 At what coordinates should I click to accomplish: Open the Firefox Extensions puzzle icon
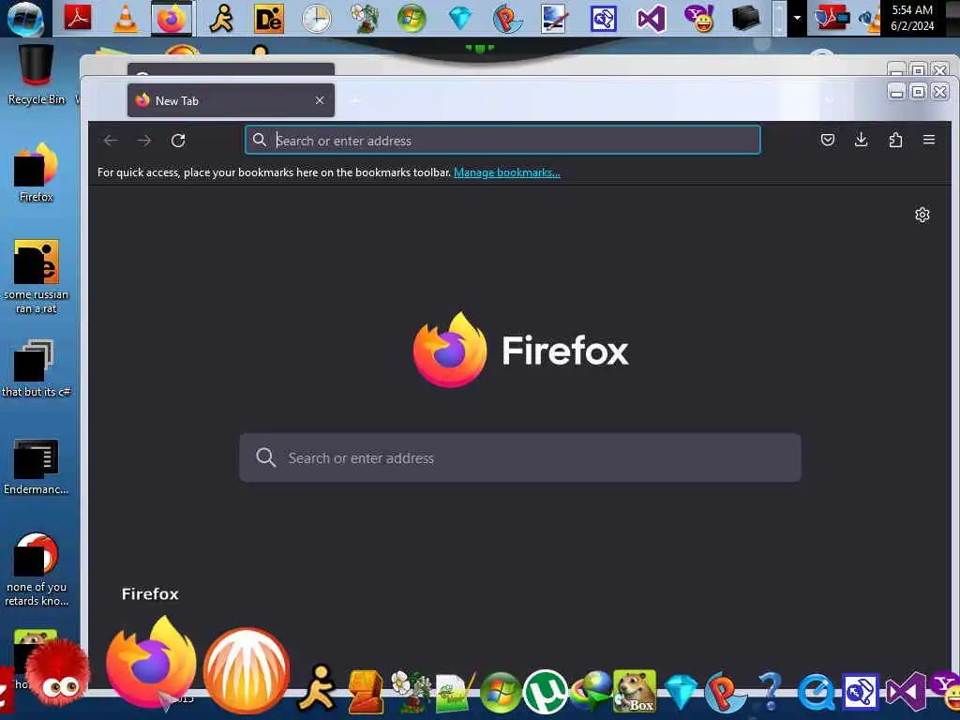pos(895,141)
